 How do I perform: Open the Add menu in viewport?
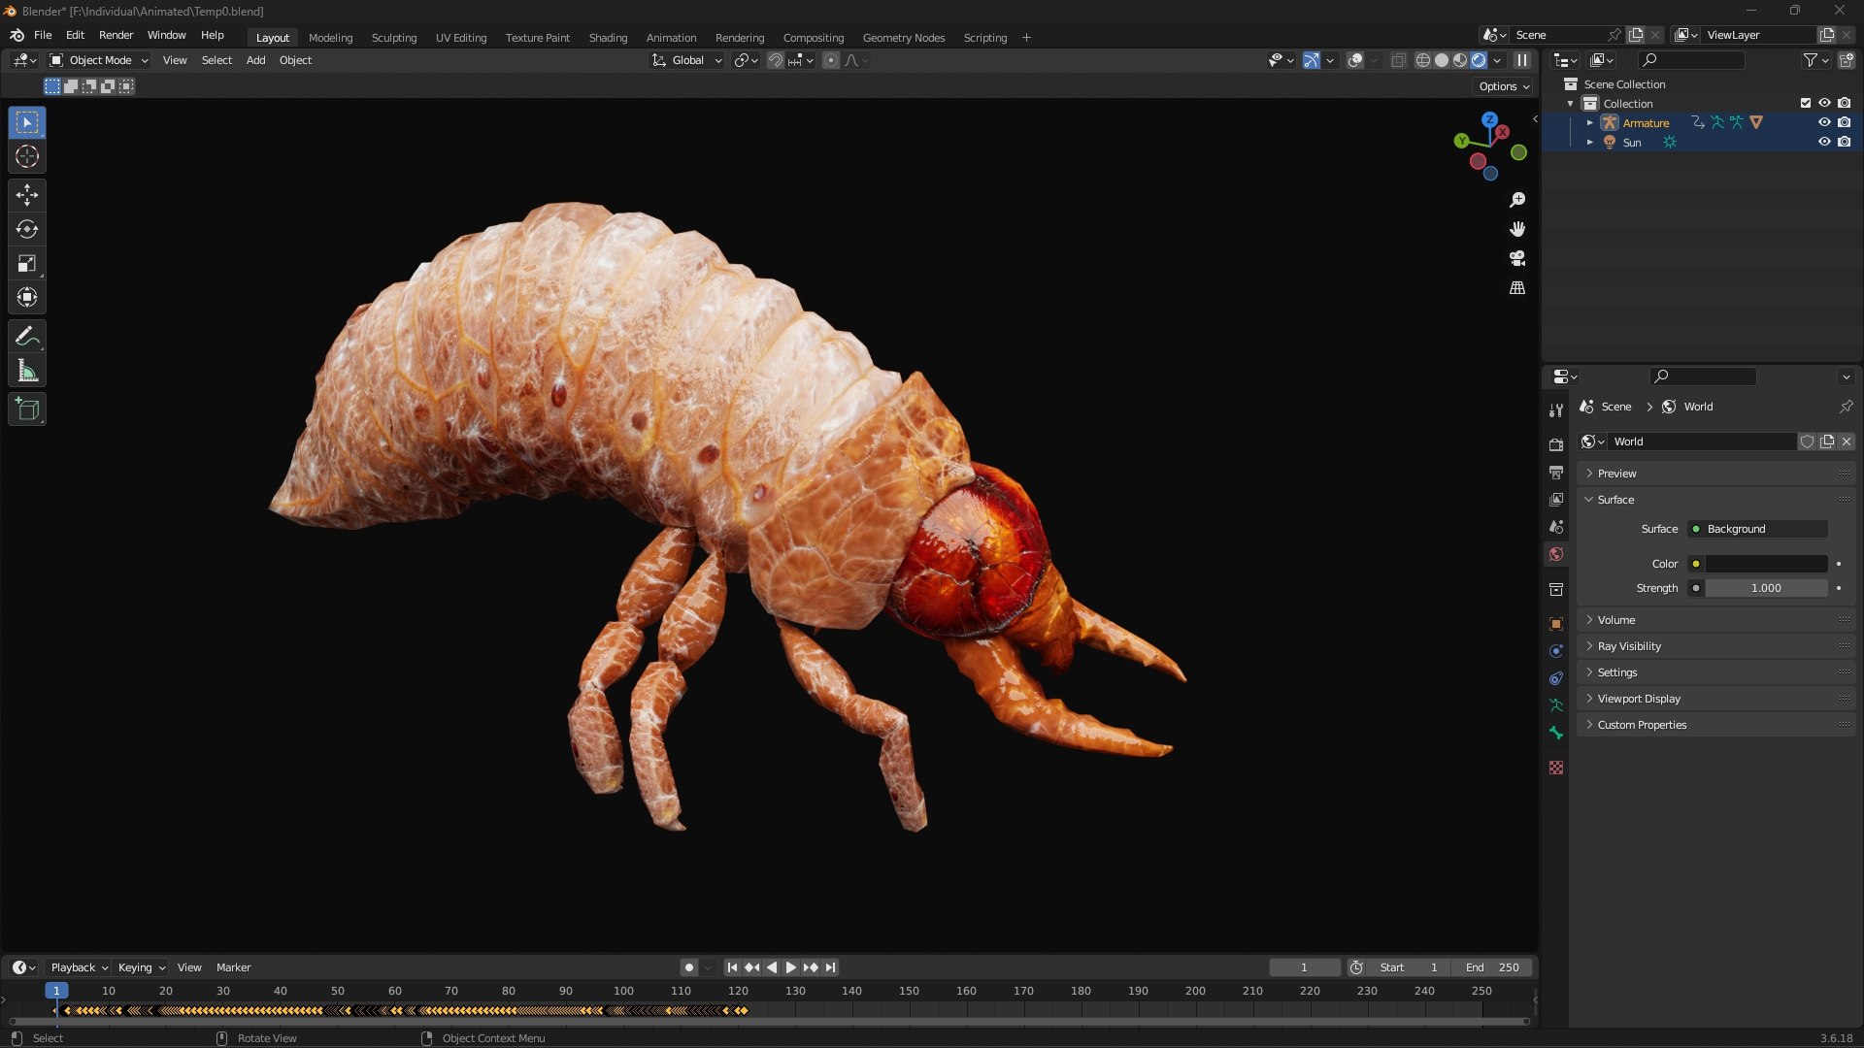[x=255, y=60]
